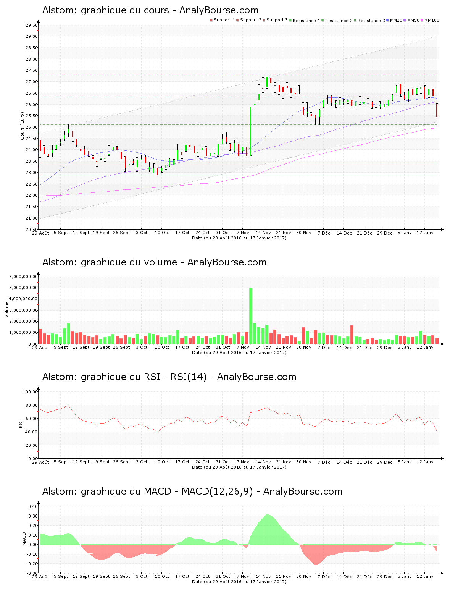Click the 25.00 value on the price axis
Image resolution: width=458 pixels, height=592 pixels.
pyautogui.click(x=32, y=127)
